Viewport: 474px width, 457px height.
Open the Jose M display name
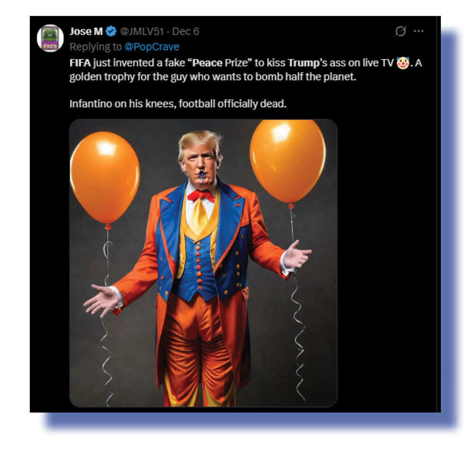[x=86, y=32]
